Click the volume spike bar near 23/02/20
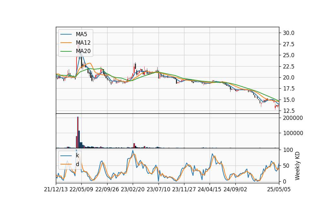310x223 pixels. click(x=134, y=146)
